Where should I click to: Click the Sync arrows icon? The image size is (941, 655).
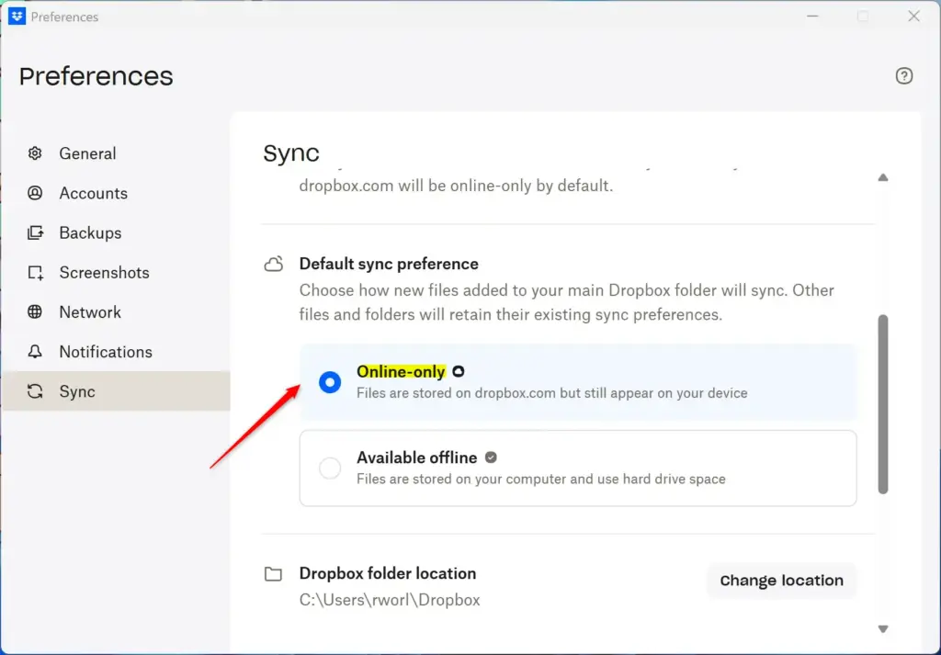point(35,391)
